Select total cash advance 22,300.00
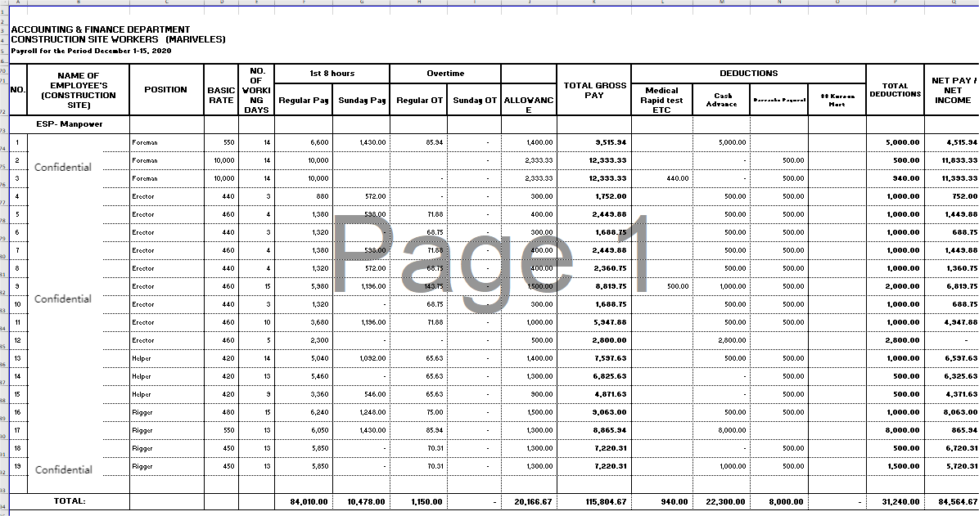 (725, 501)
